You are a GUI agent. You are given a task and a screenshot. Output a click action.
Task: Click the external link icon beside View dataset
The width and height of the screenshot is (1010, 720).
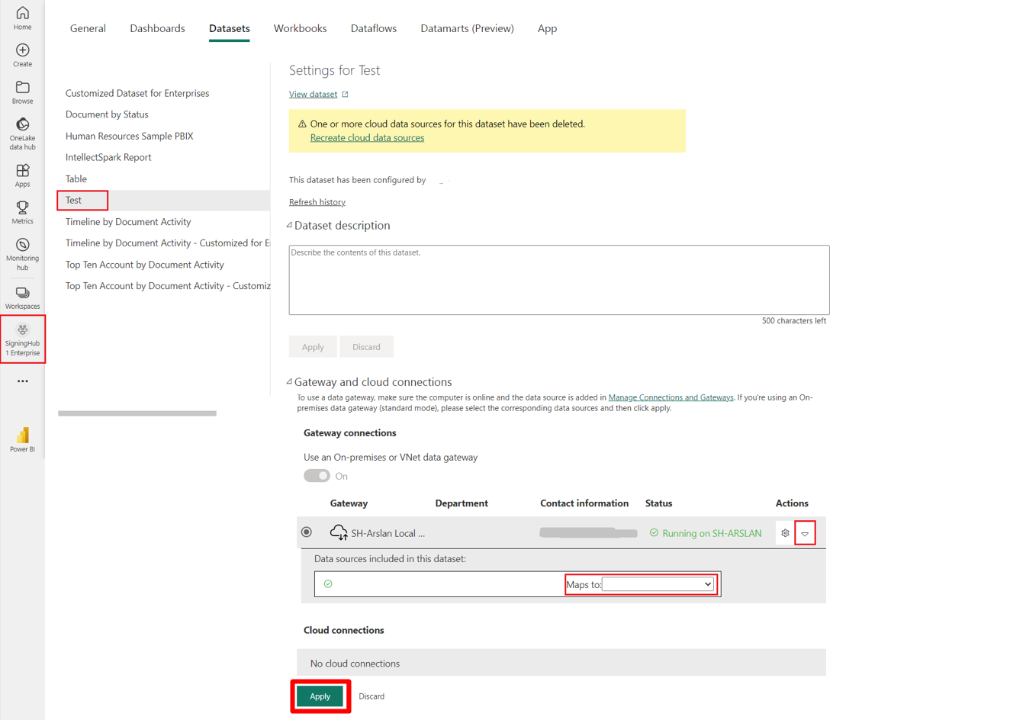pos(345,95)
